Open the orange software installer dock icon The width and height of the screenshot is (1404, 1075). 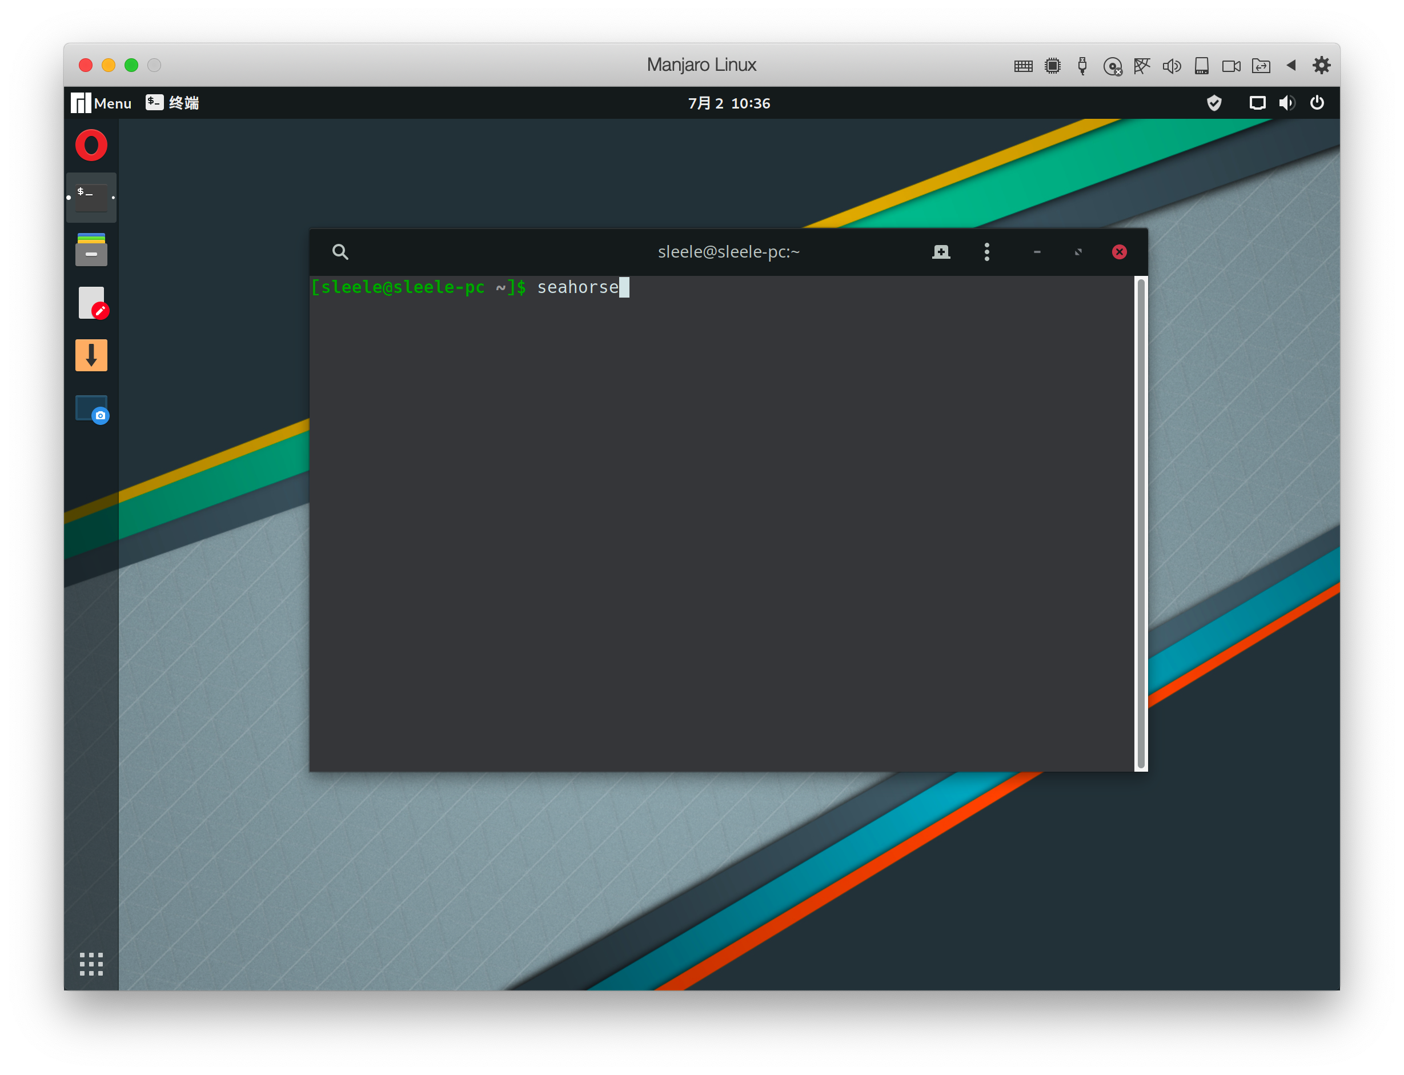pos(91,355)
